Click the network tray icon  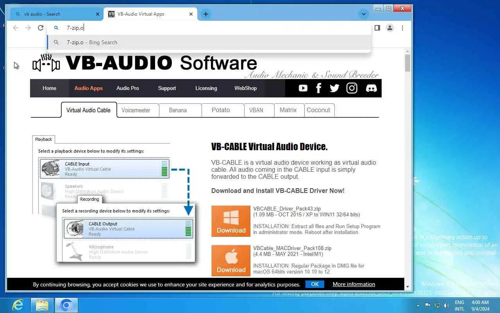(x=437, y=306)
